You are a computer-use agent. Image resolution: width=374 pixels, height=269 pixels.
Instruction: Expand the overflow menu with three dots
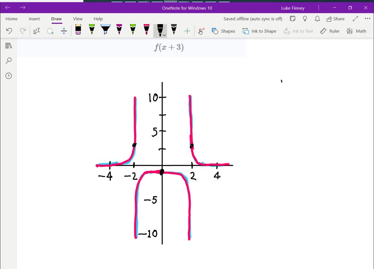point(367,19)
